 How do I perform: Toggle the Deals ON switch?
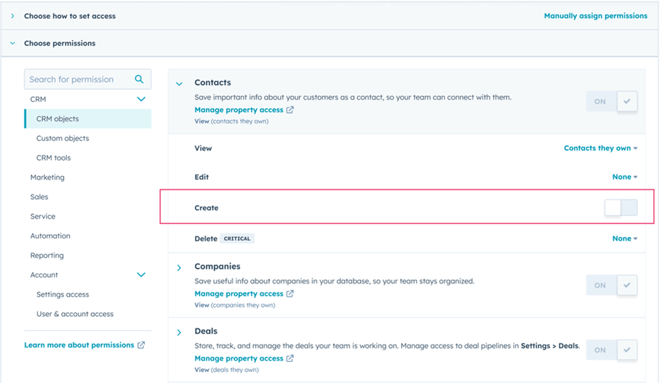click(x=611, y=350)
